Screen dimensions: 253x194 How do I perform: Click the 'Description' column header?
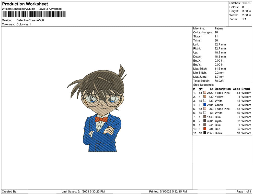coord(223,89)
